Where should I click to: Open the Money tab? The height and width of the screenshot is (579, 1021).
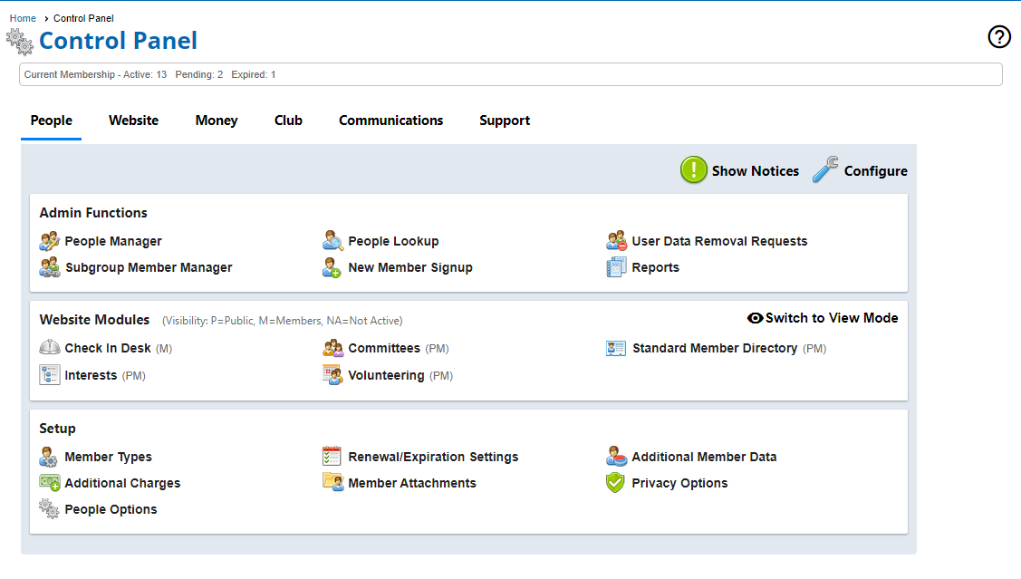217,121
